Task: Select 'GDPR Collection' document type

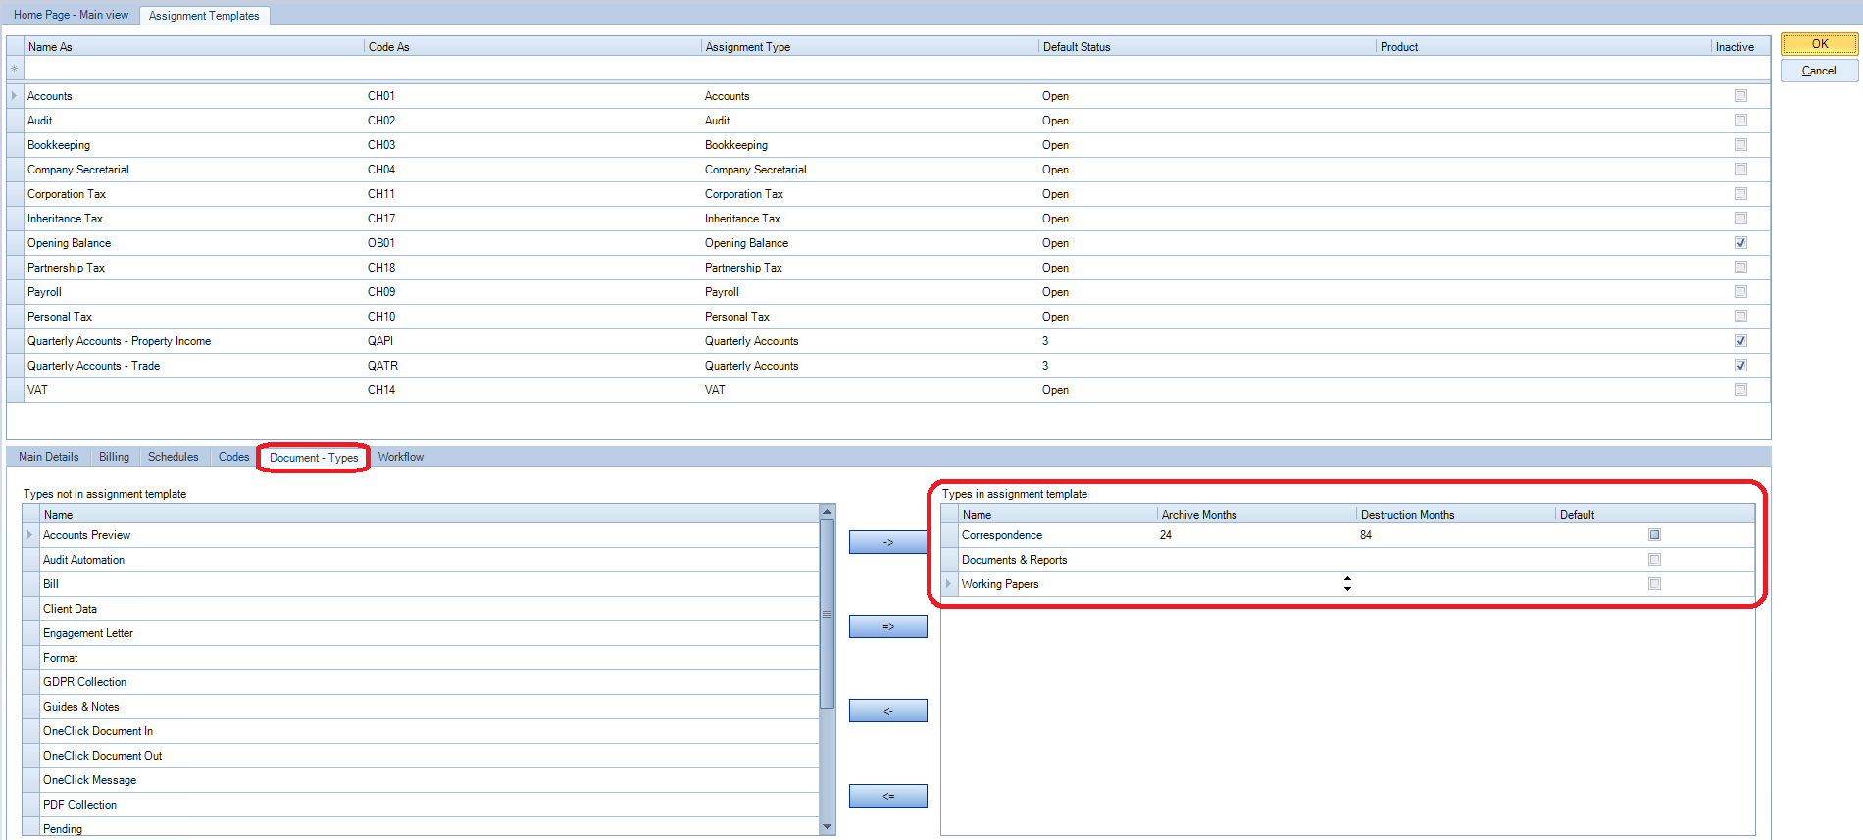Action: click(422, 682)
